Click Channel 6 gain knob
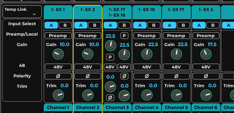Screen dimensions: 234x113 tap(206, 54)
